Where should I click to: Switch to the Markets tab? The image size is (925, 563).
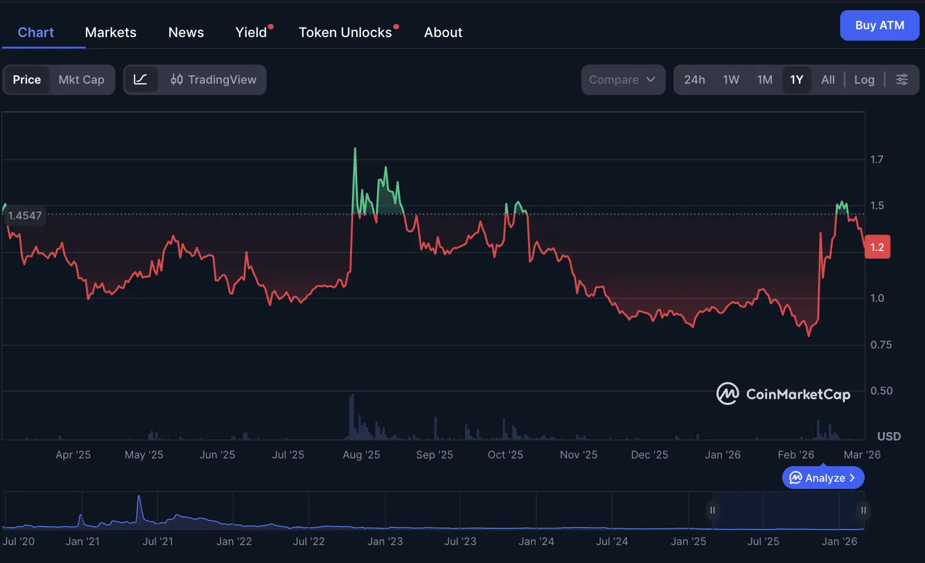coord(110,32)
